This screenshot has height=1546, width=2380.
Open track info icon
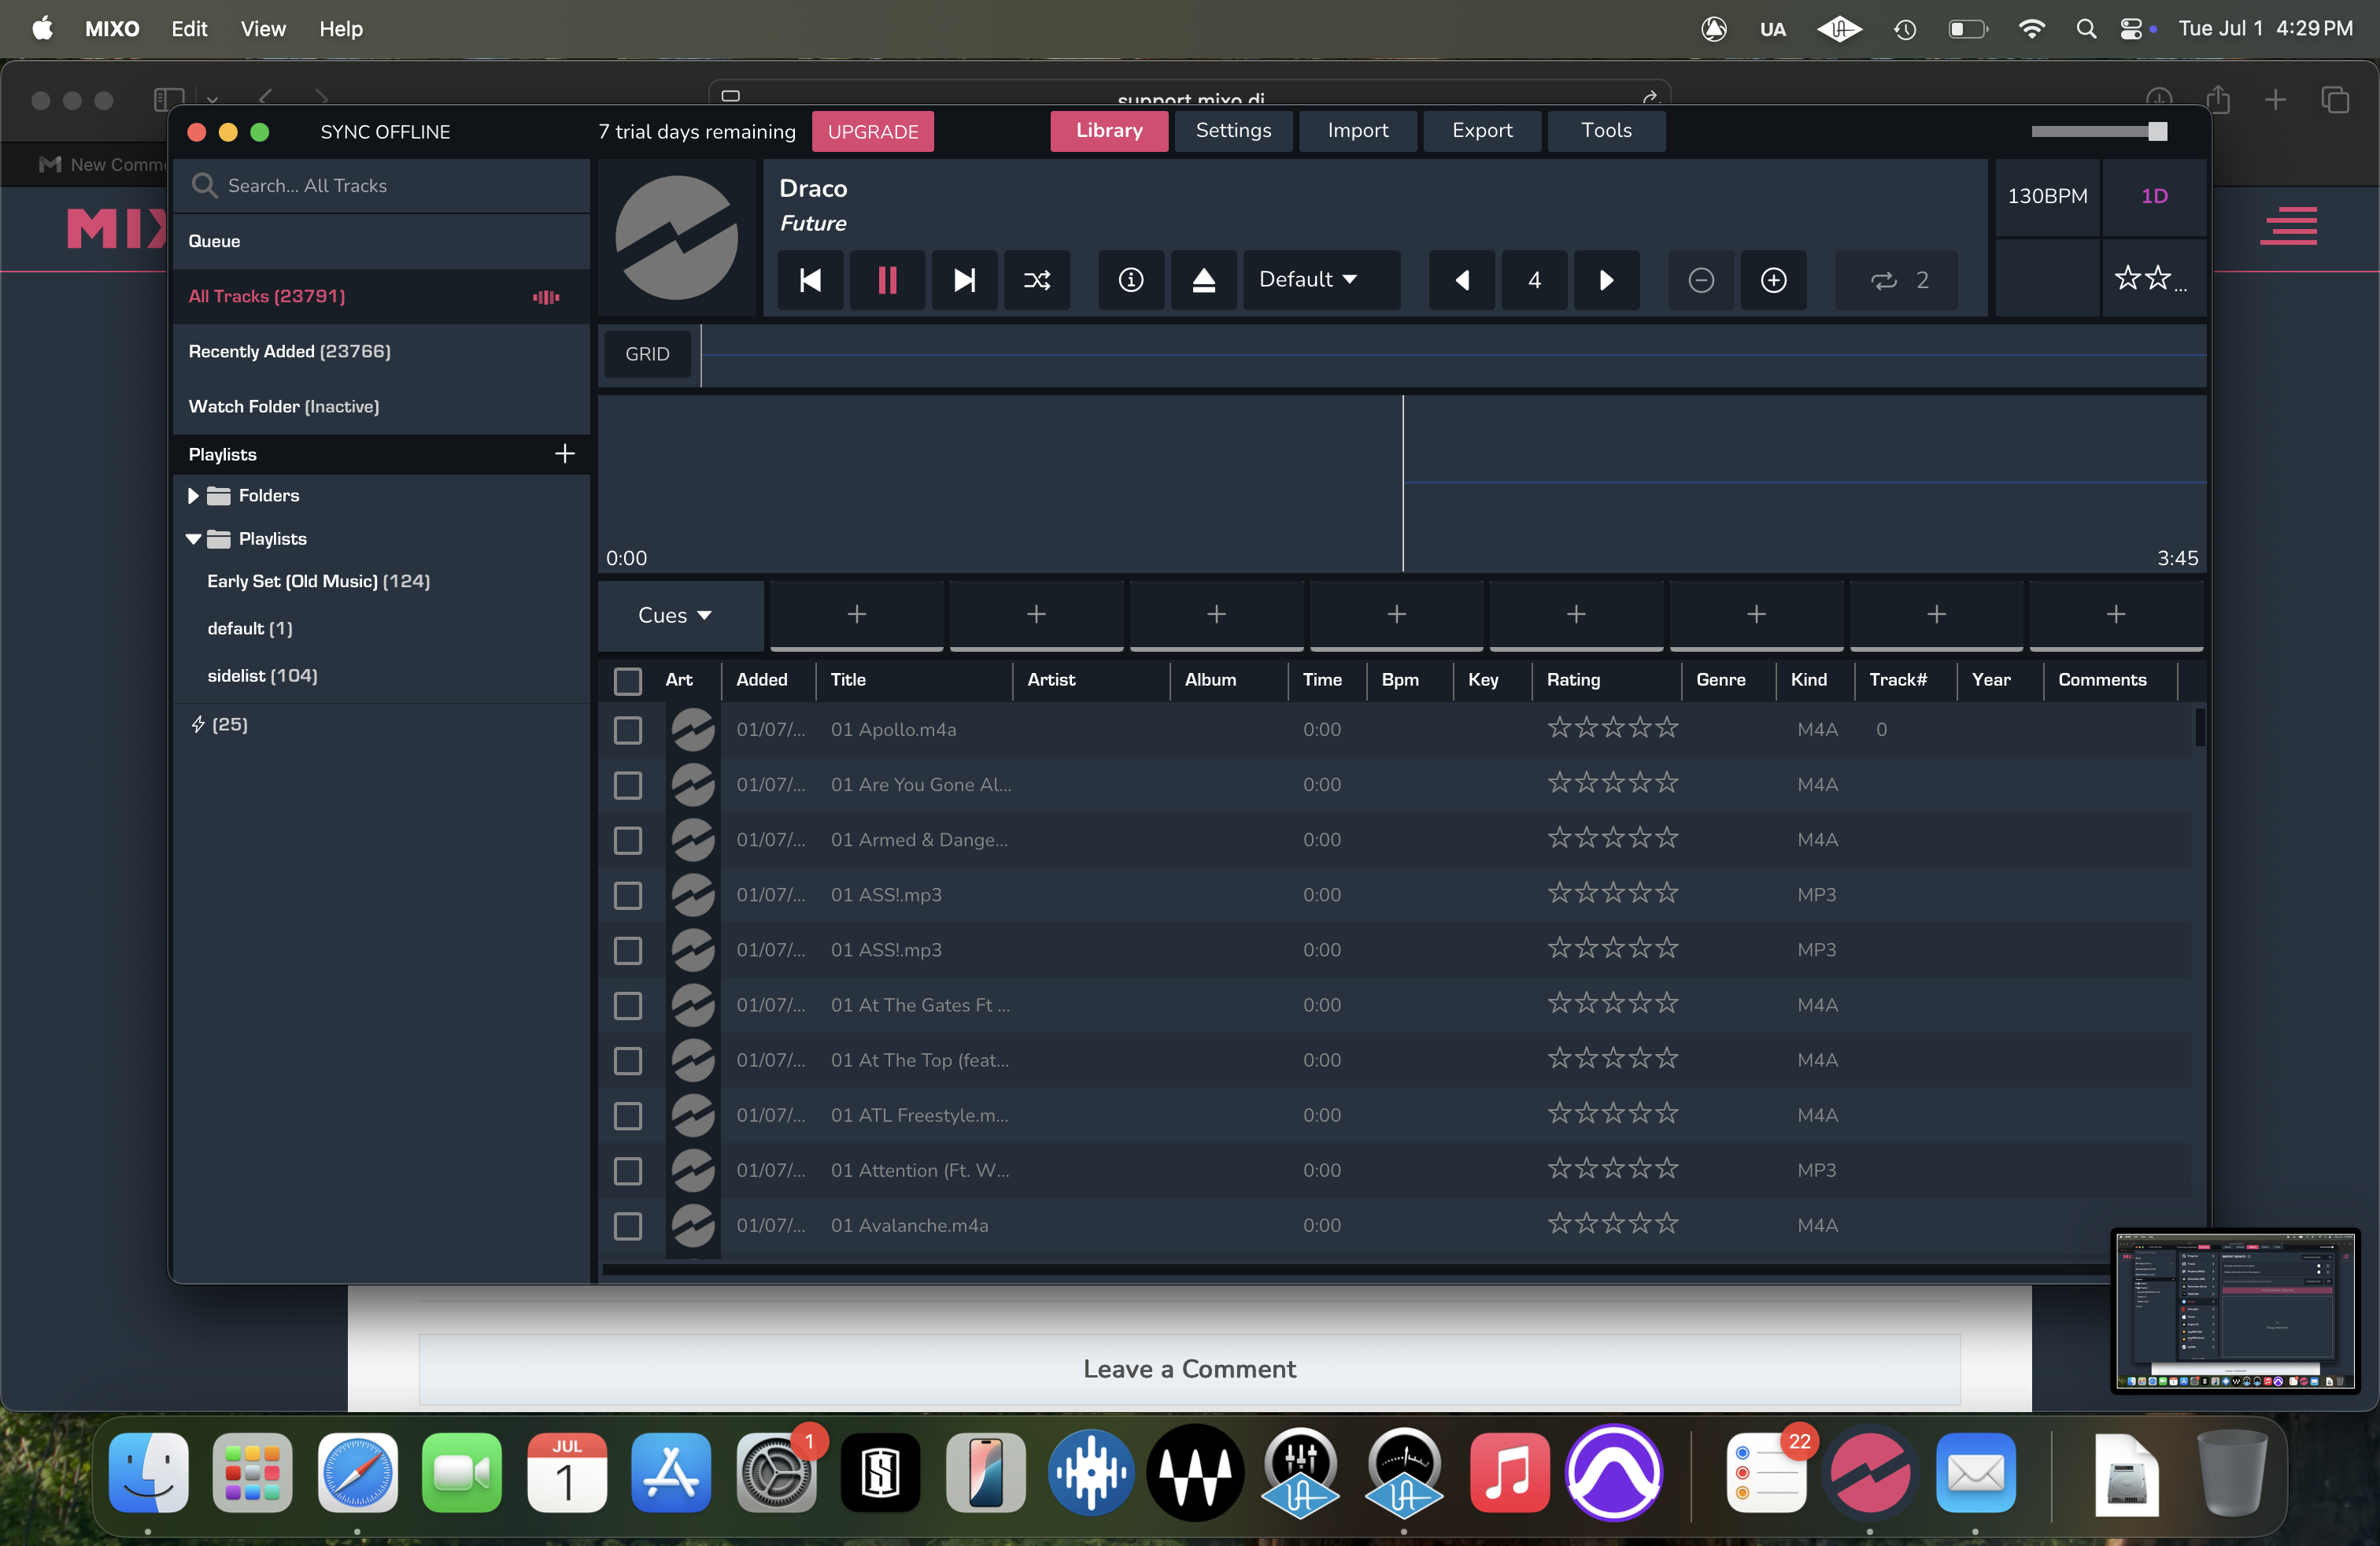[1130, 280]
